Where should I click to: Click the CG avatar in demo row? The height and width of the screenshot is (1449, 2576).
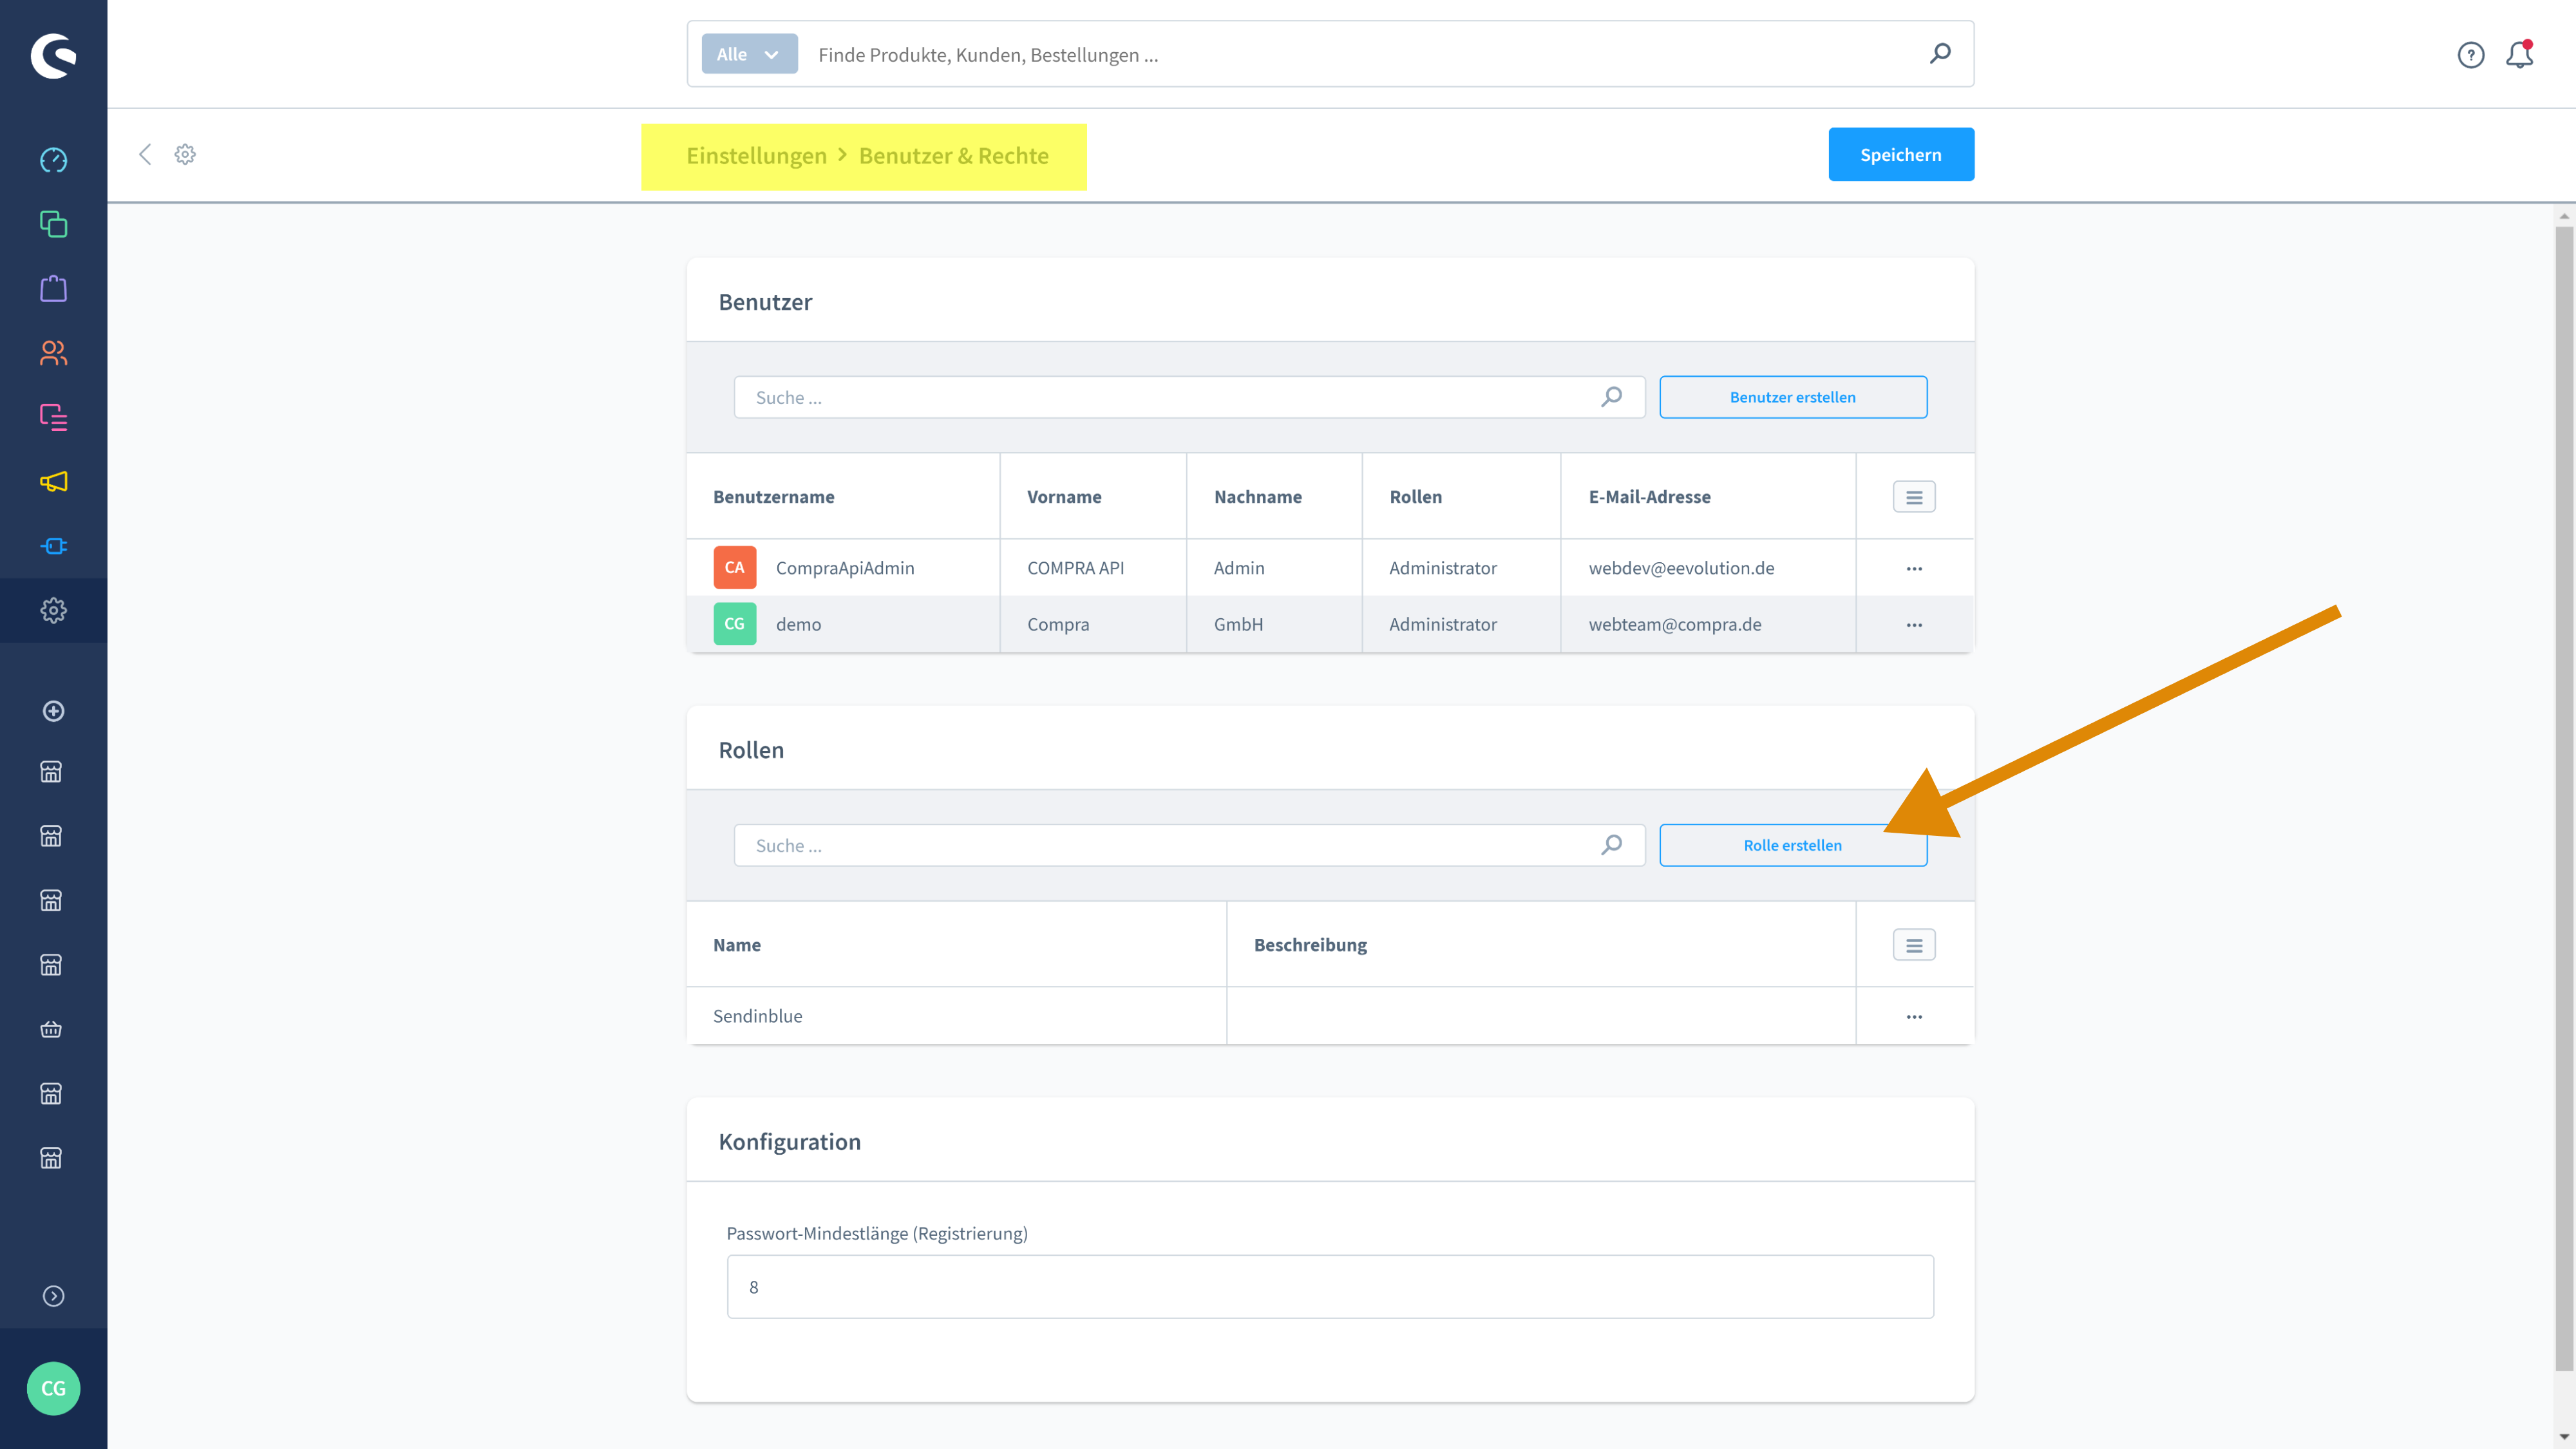point(734,624)
